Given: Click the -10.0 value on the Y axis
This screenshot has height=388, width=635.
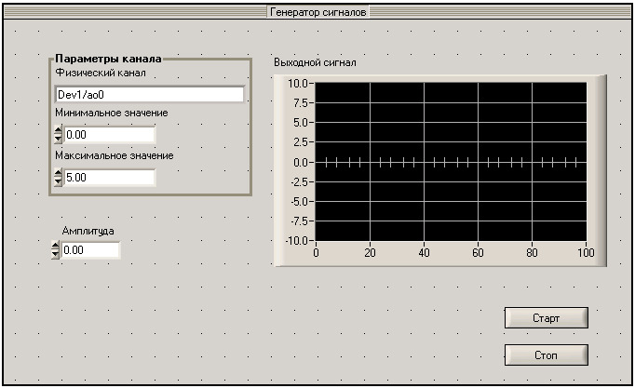Looking at the screenshot, I should click(x=296, y=241).
